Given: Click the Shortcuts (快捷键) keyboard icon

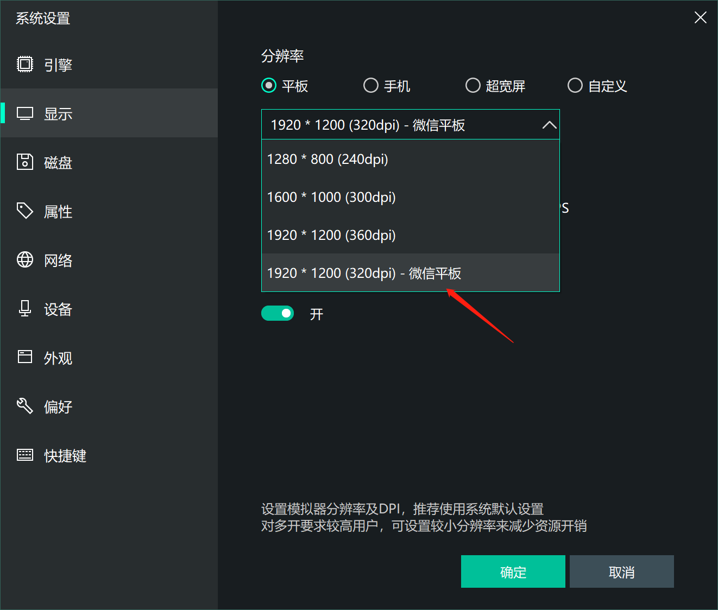Looking at the screenshot, I should [25, 455].
